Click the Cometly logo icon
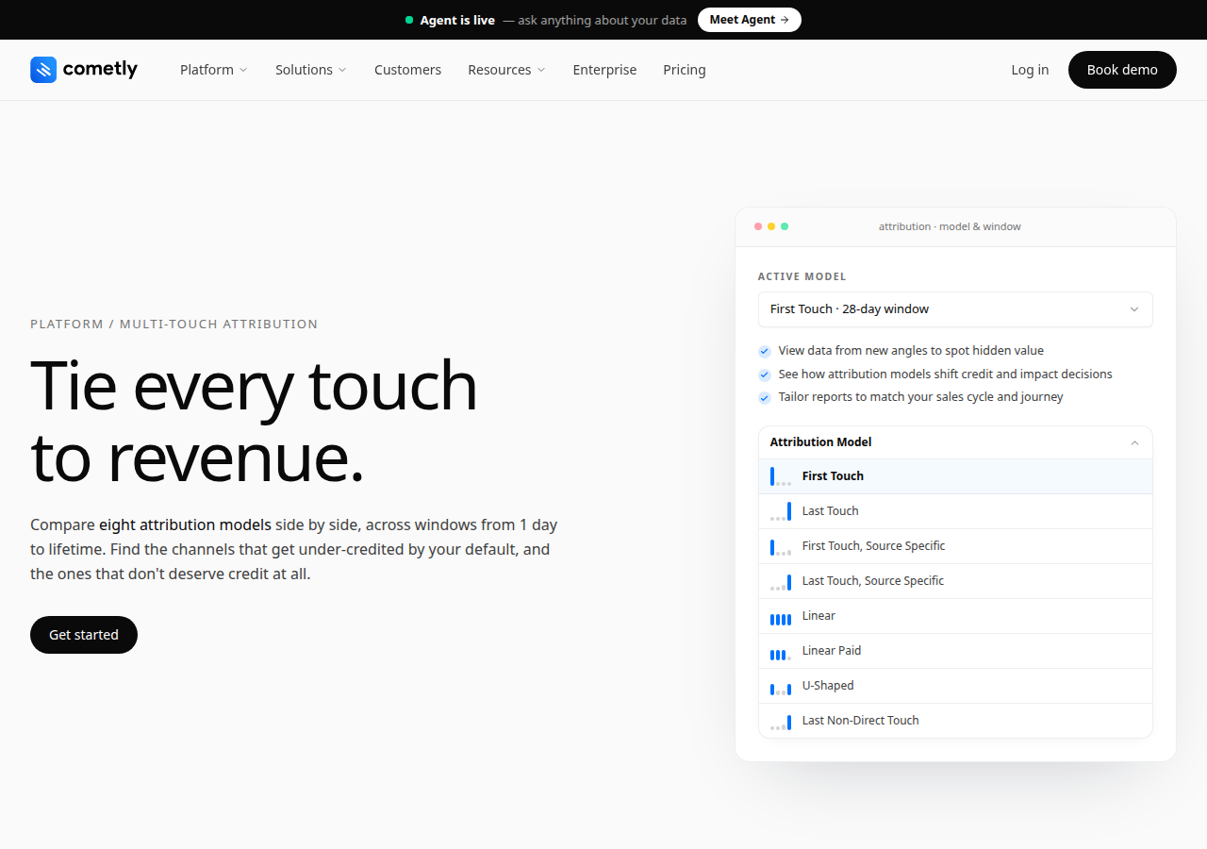 coord(43,70)
